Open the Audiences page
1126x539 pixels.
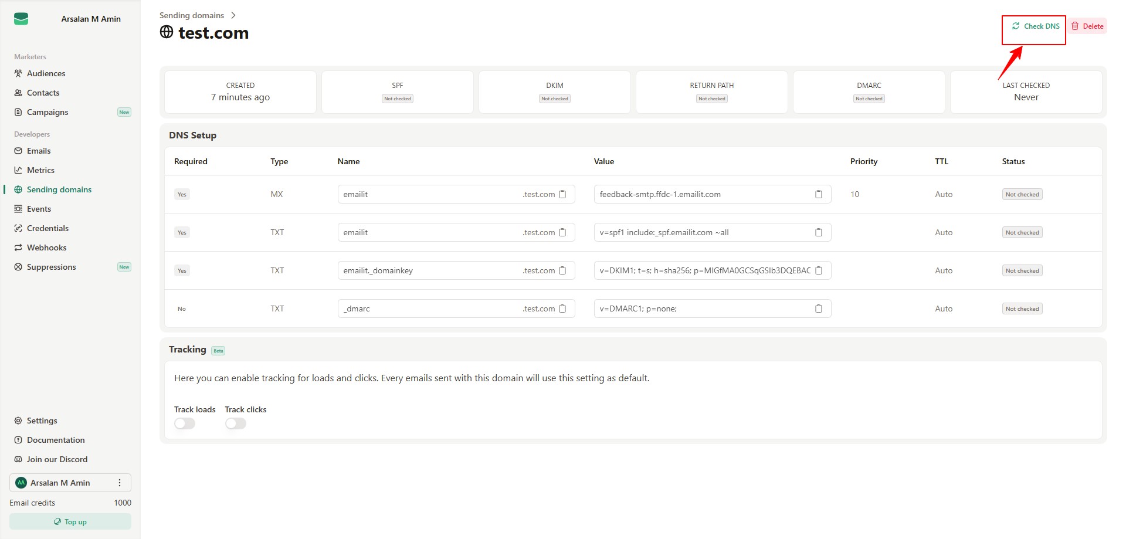tap(46, 73)
